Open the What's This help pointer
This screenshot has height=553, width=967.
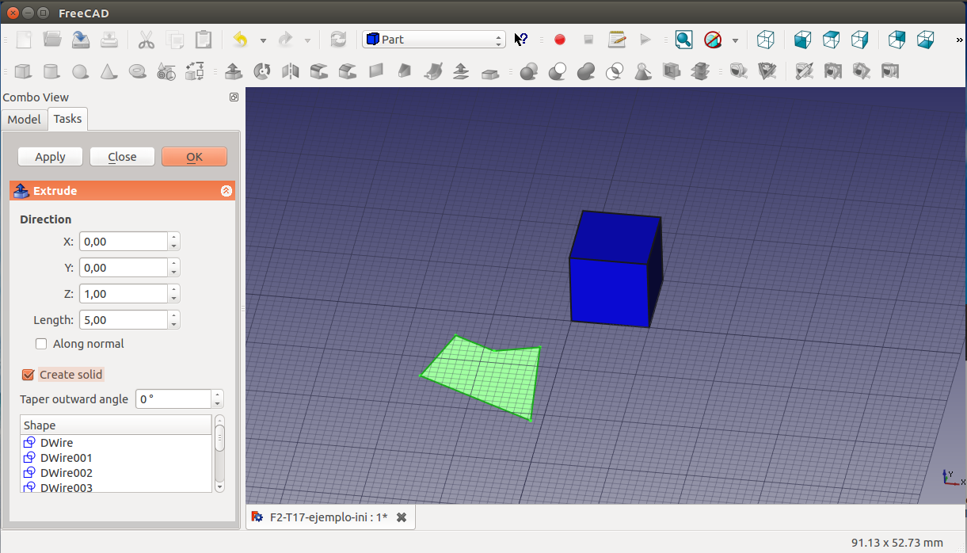point(521,40)
